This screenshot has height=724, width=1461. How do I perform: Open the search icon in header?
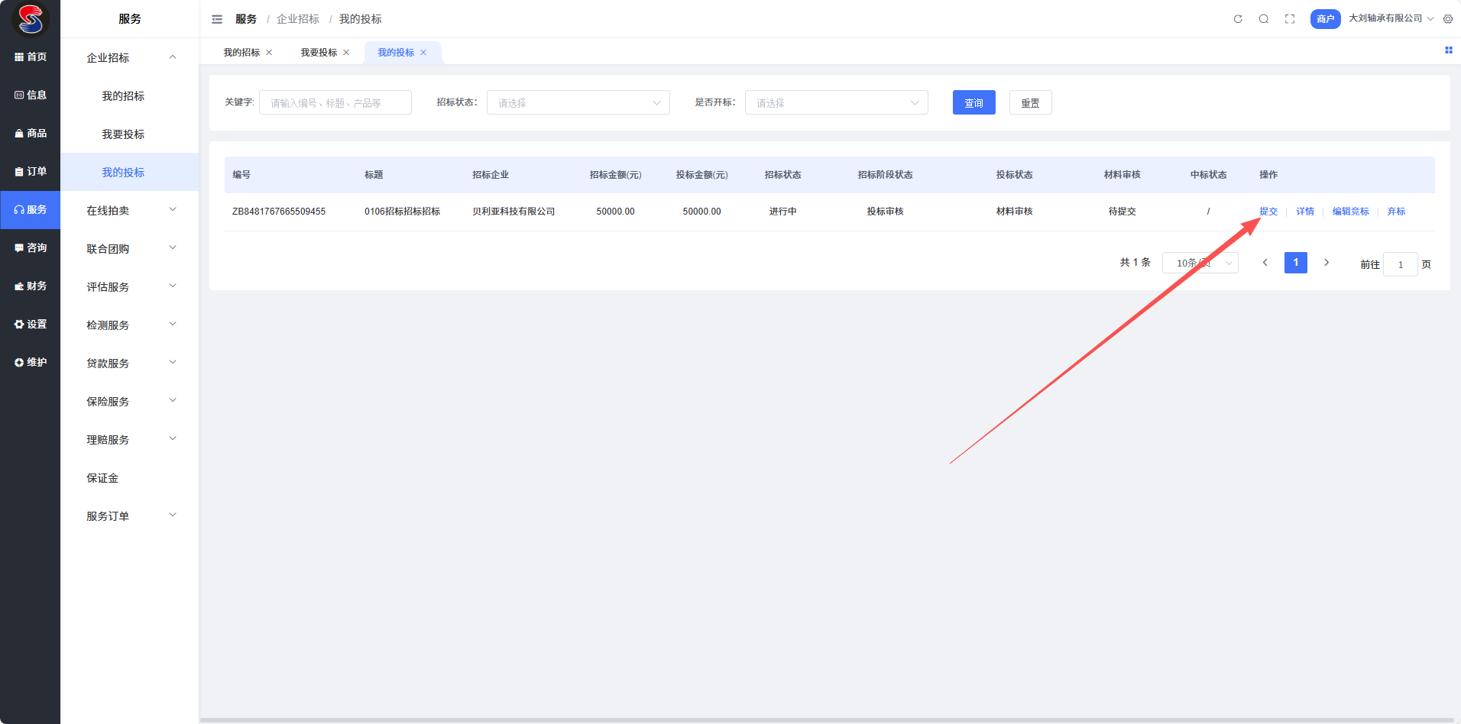click(1264, 19)
